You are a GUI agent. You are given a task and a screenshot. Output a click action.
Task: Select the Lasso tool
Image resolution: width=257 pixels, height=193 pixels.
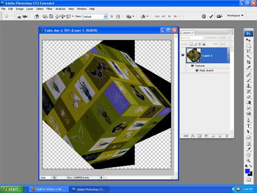click(249, 51)
